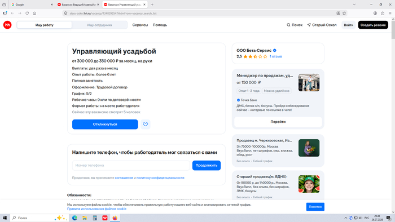Click the Менеджер по продажам ad photo

coord(309,82)
